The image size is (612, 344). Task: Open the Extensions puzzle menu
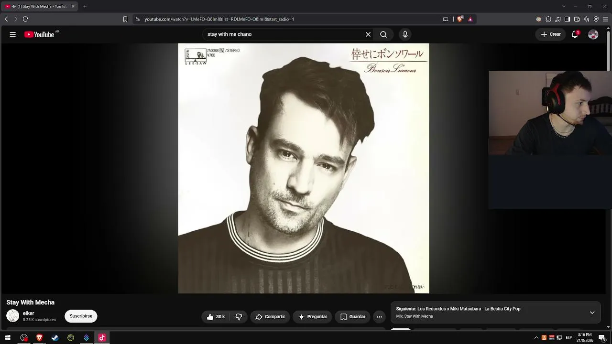tap(548, 19)
